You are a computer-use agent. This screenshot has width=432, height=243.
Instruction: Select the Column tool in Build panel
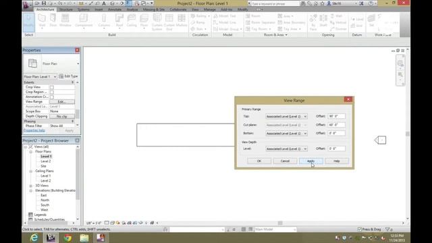click(x=104, y=21)
